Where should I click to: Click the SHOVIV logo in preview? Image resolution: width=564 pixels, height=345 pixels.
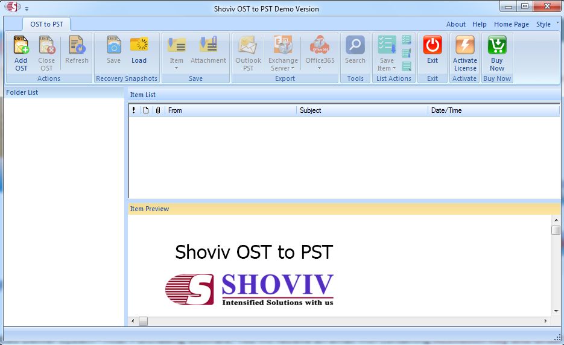[249, 290]
